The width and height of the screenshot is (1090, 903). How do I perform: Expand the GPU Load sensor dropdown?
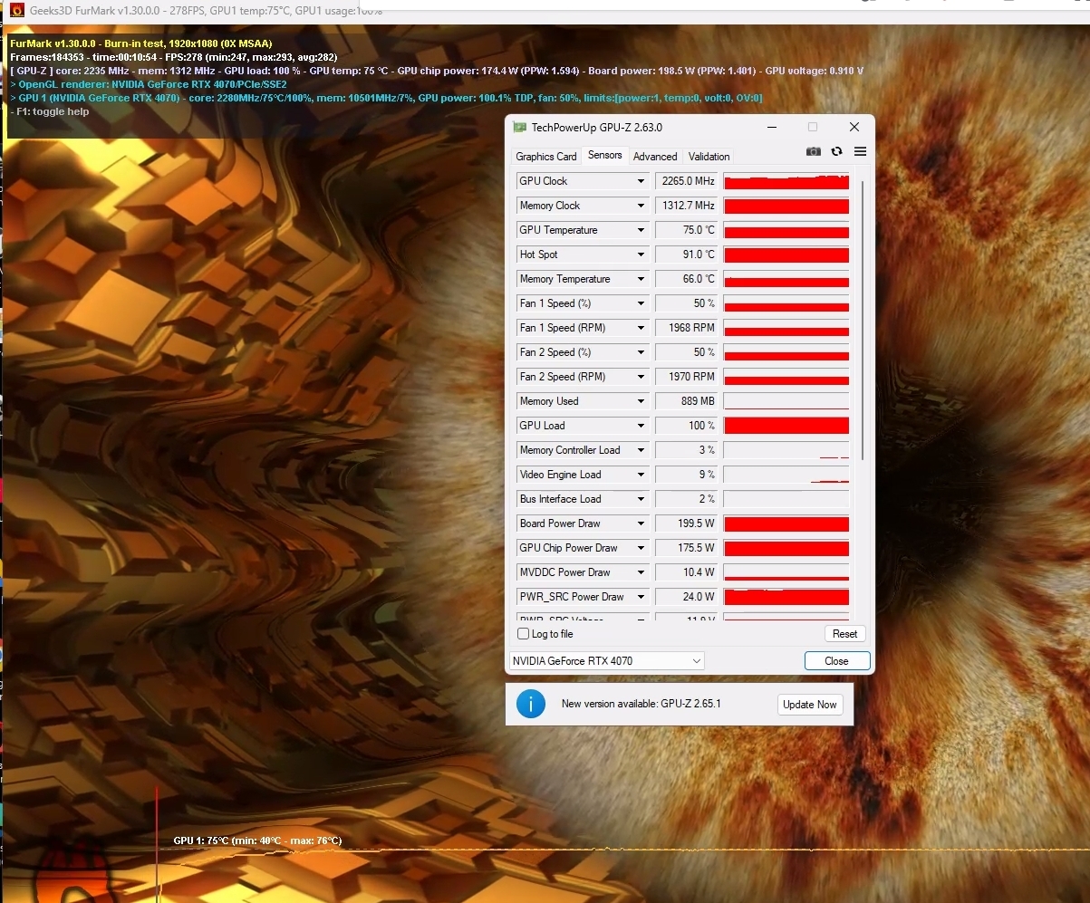641,426
